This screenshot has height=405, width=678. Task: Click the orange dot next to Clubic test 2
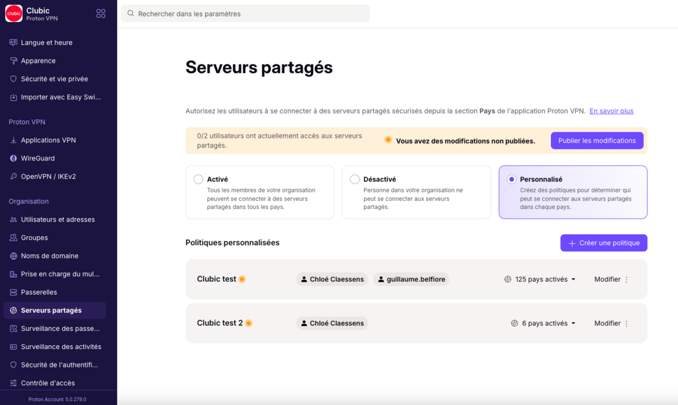click(249, 323)
